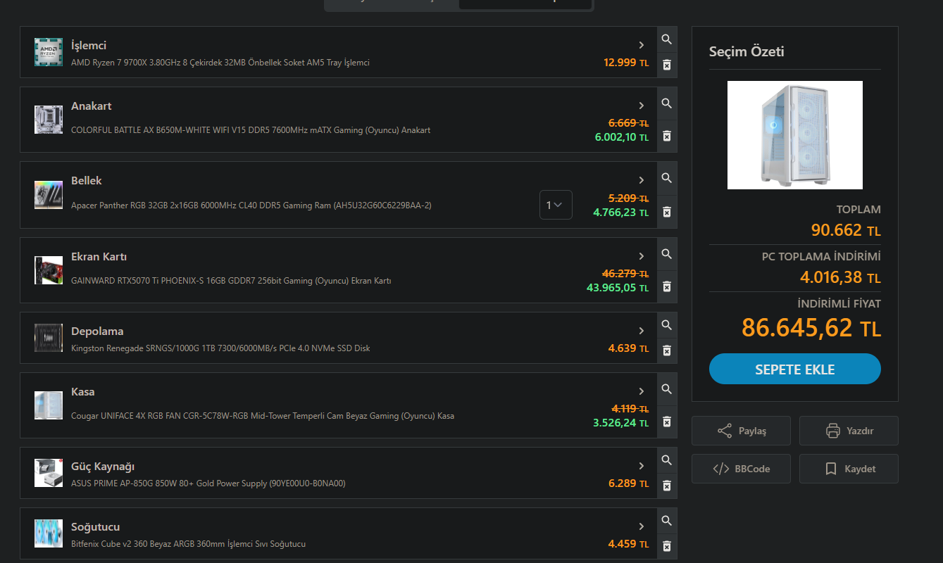Expand the İşlemci row chevron
Image resolution: width=943 pixels, height=563 pixels.
pyautogui.click(x=642, y=45)
